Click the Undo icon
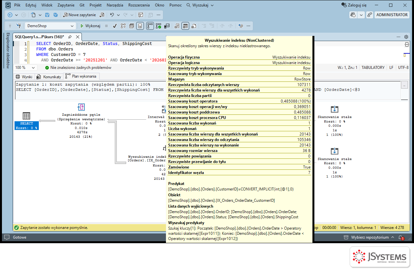414x270 pixels. click(x=112, y=15)
